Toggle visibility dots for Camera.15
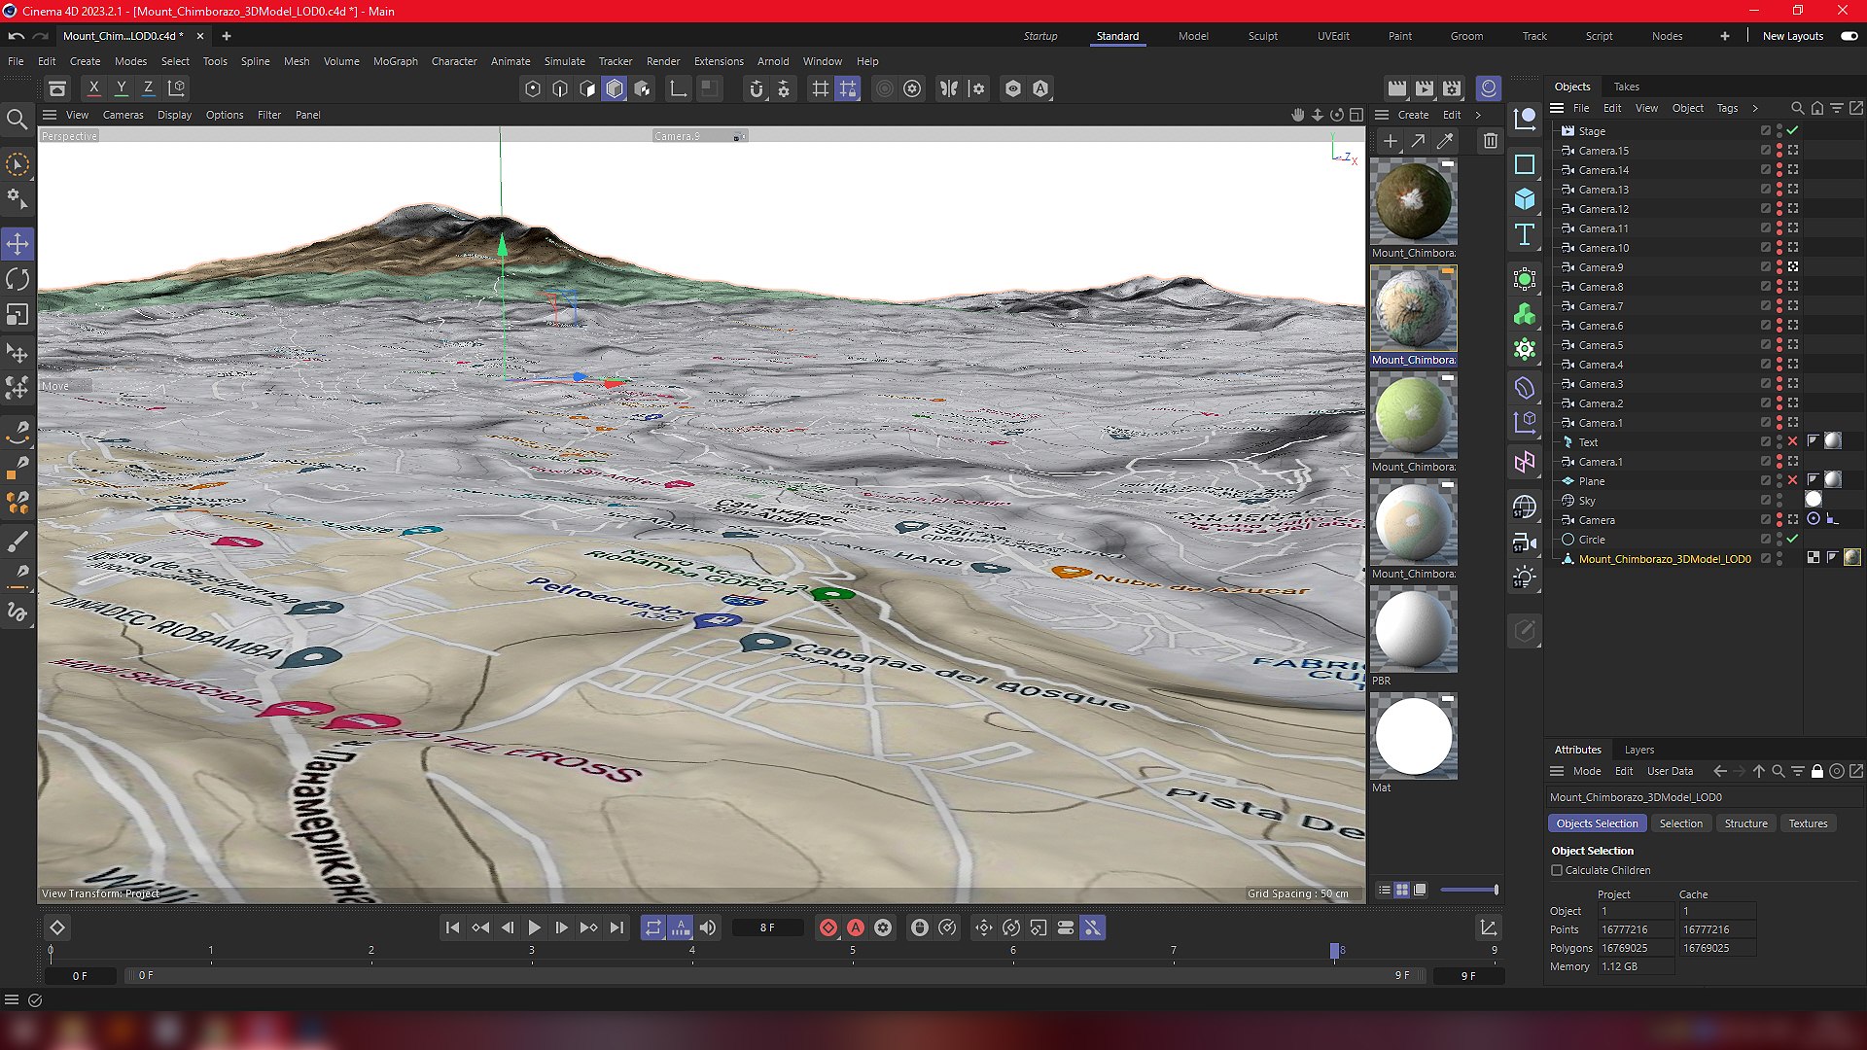The height and width of the screenshot is (1050, 1867). (1779, 151)
